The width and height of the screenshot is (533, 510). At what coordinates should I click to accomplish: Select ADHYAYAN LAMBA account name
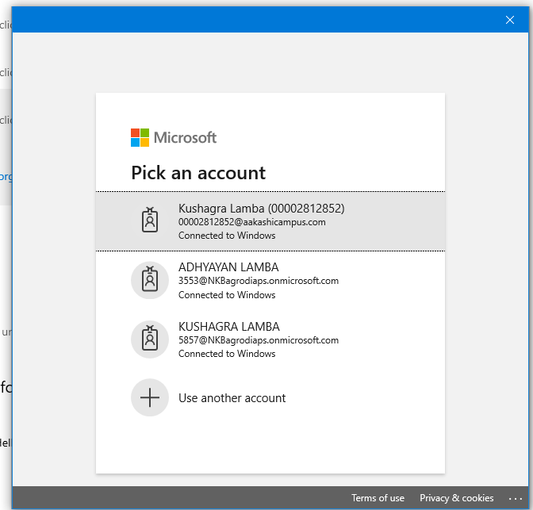[228, 267]
